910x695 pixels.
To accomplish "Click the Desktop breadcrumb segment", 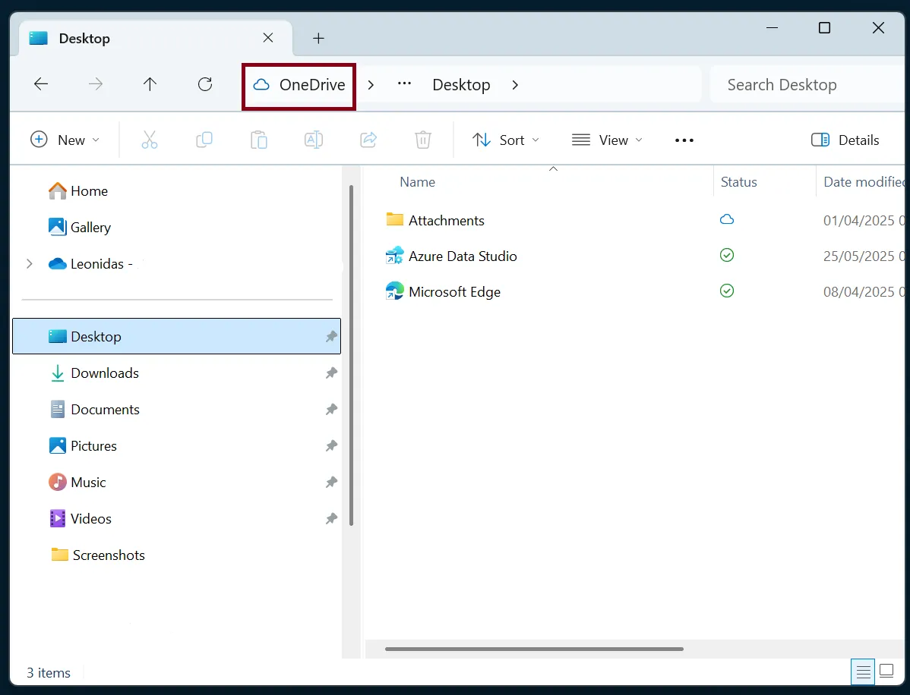I will point(461,85).
